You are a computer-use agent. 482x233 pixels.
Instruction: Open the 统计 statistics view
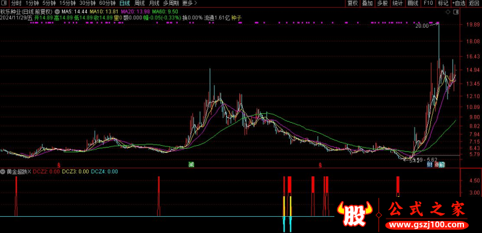click(398, 4)
